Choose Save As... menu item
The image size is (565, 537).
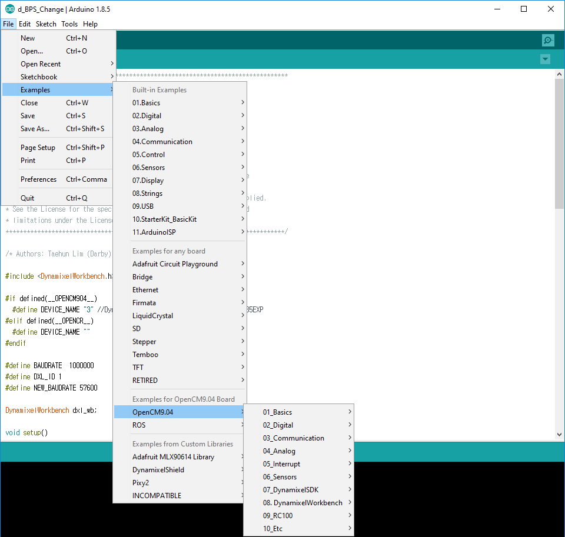(58, 129)
